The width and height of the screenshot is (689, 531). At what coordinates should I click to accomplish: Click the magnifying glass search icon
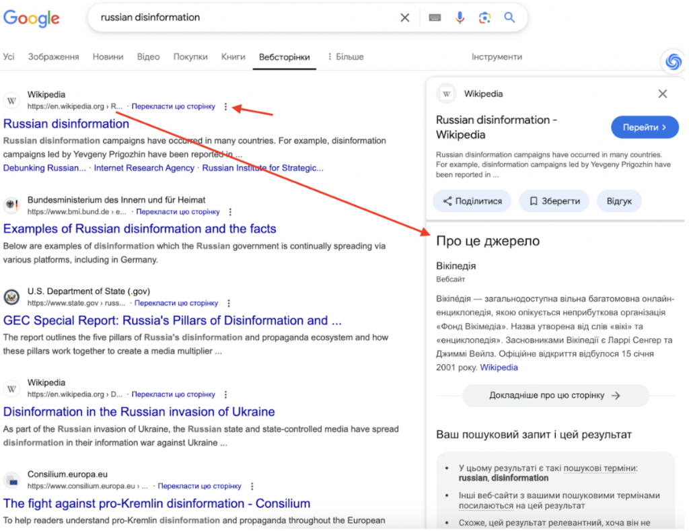pyautogui.click(x=509, y=17)
